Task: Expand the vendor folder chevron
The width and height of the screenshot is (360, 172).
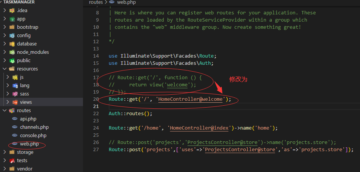Action: click(5, 169)
